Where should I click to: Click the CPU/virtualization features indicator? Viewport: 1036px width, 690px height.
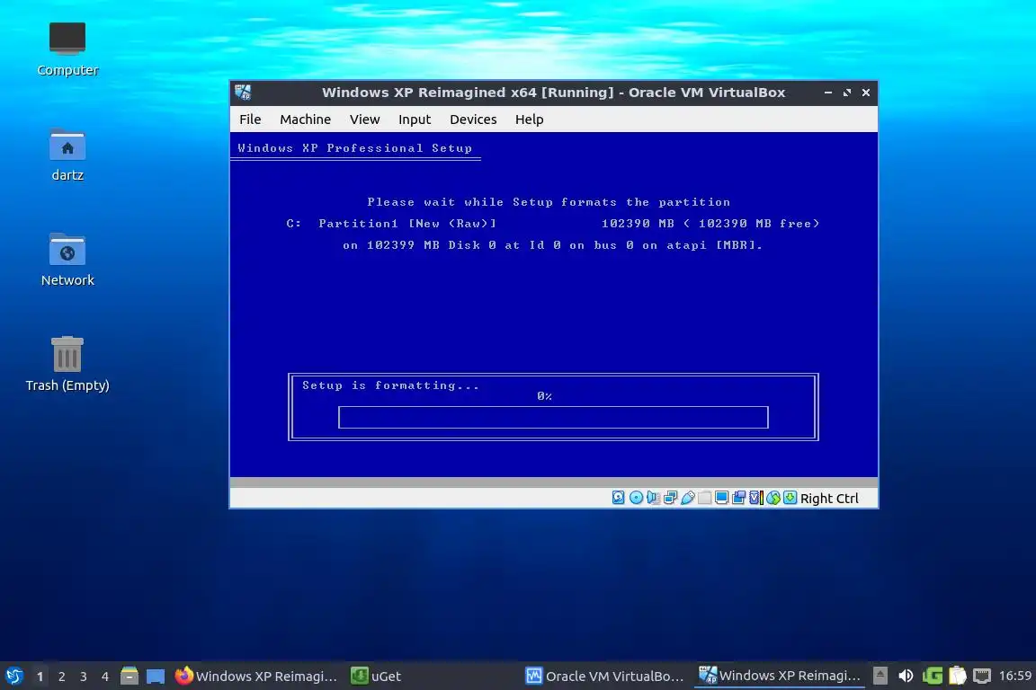(x=755, y=498)
